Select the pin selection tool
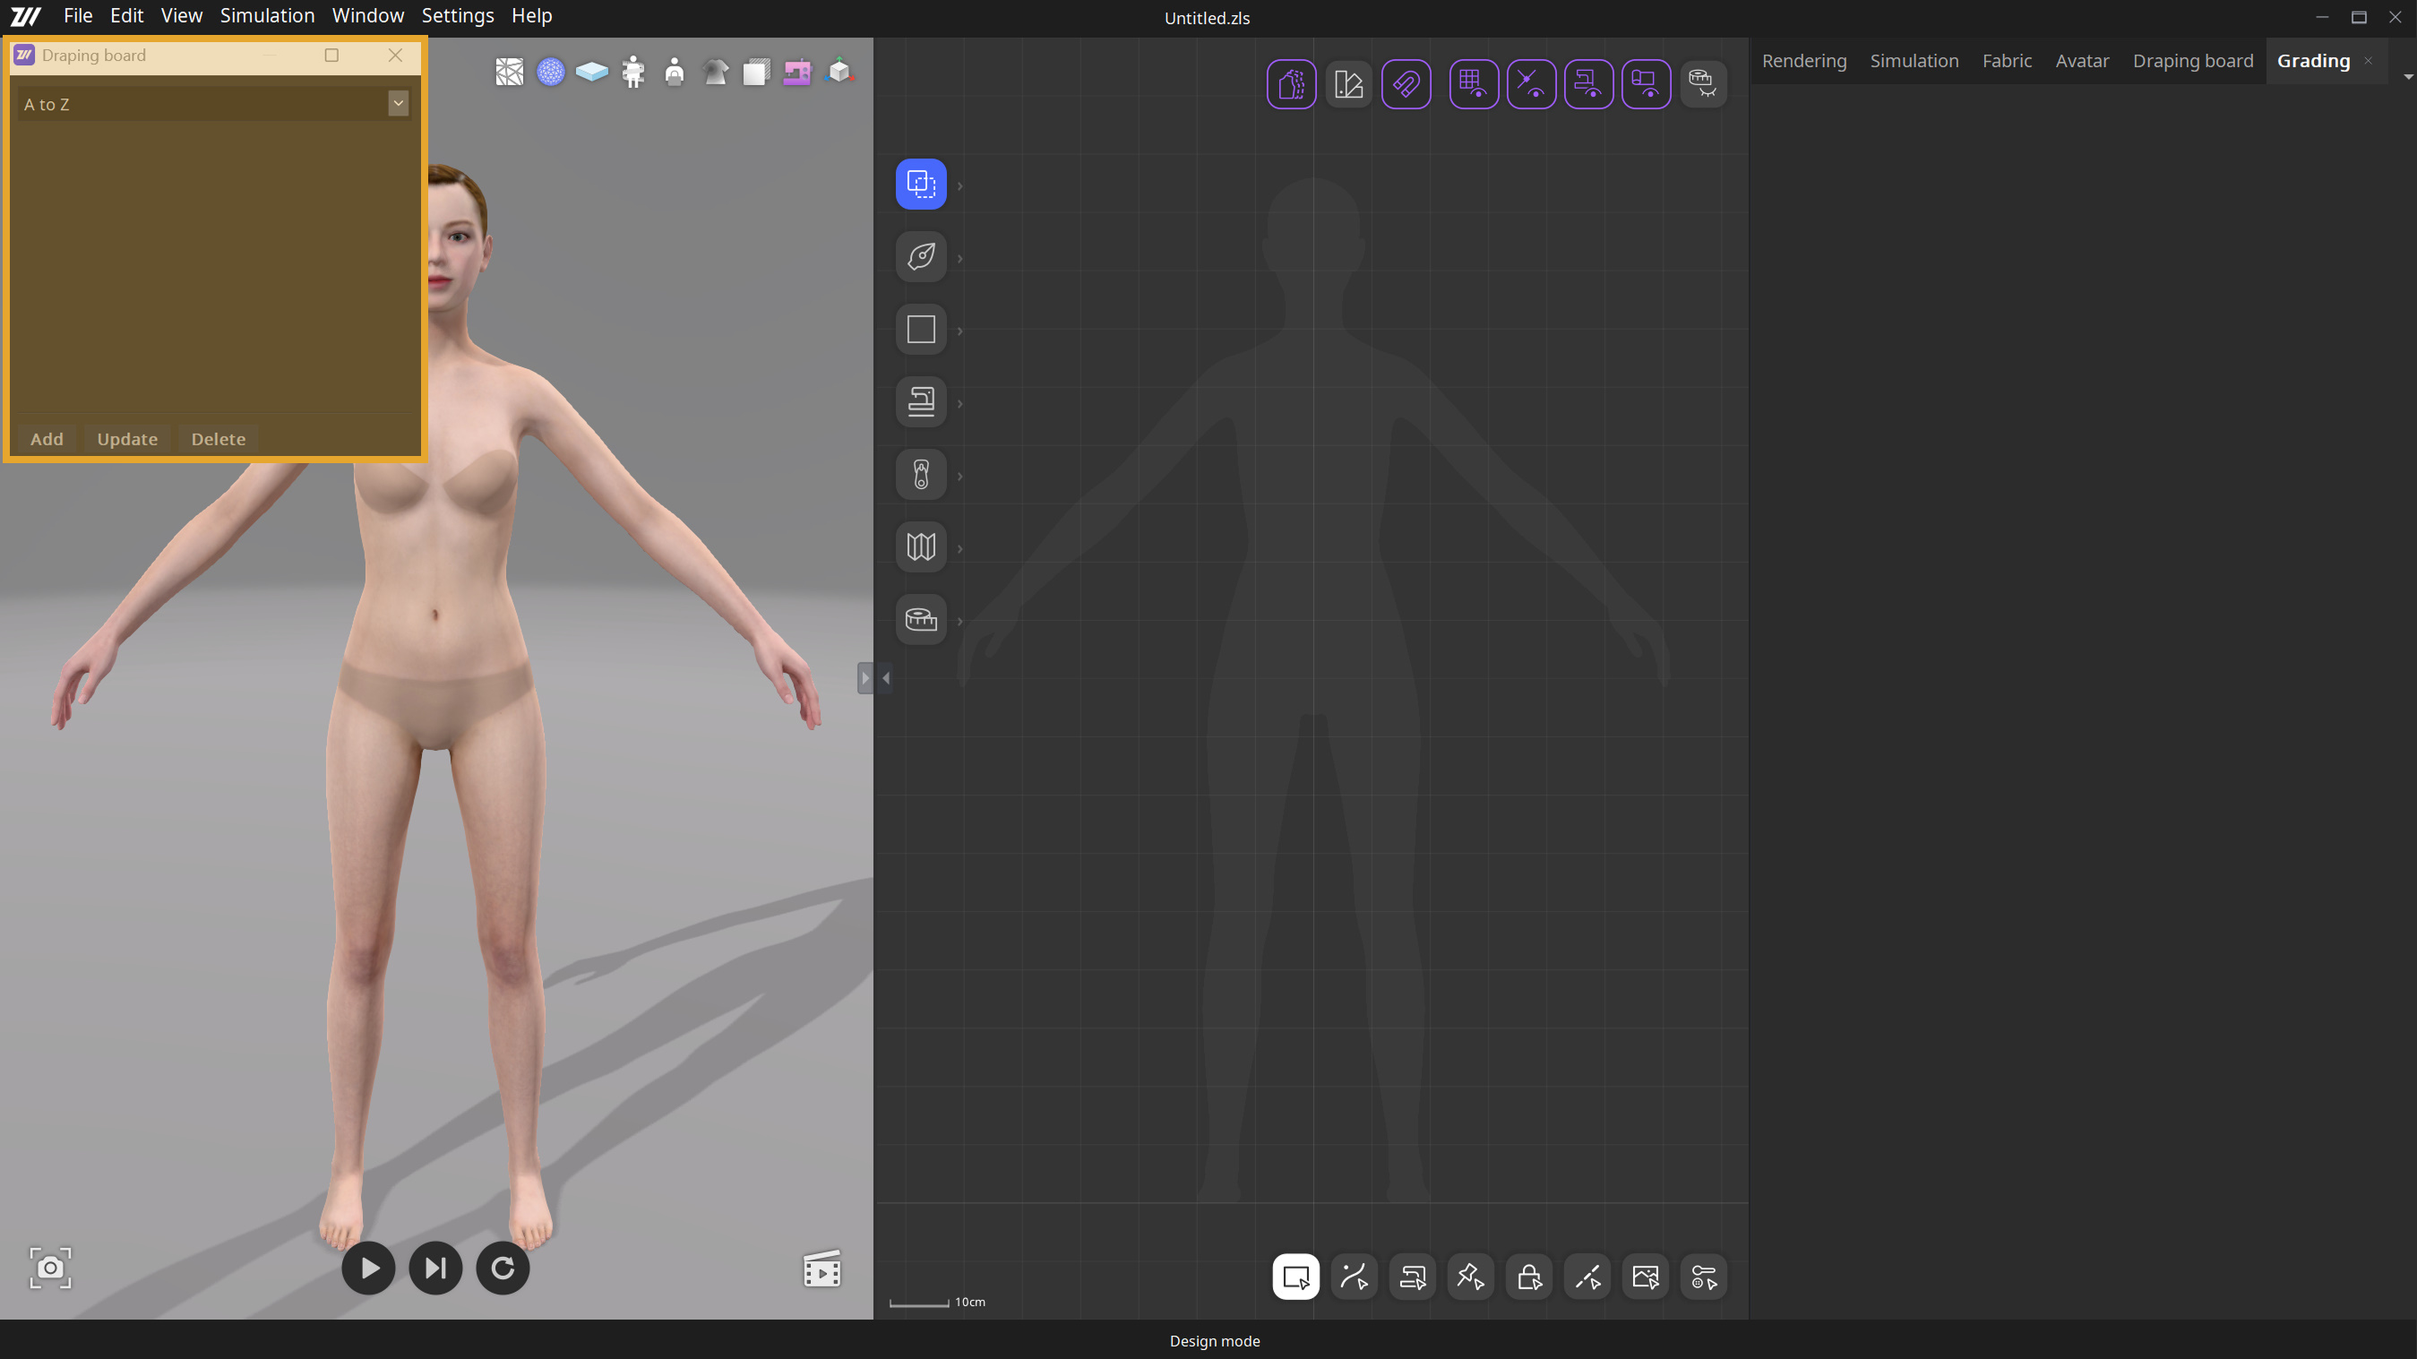Image resolution: width=2417 pixels, height=1359 pixels. 1469,1277
